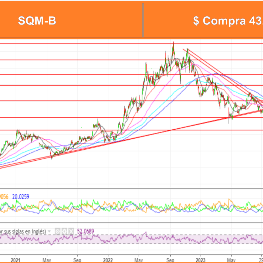
Task: Toggle visibility eye icon of RSI indicator
Action: pyautogui.click(x=58, y=231)
